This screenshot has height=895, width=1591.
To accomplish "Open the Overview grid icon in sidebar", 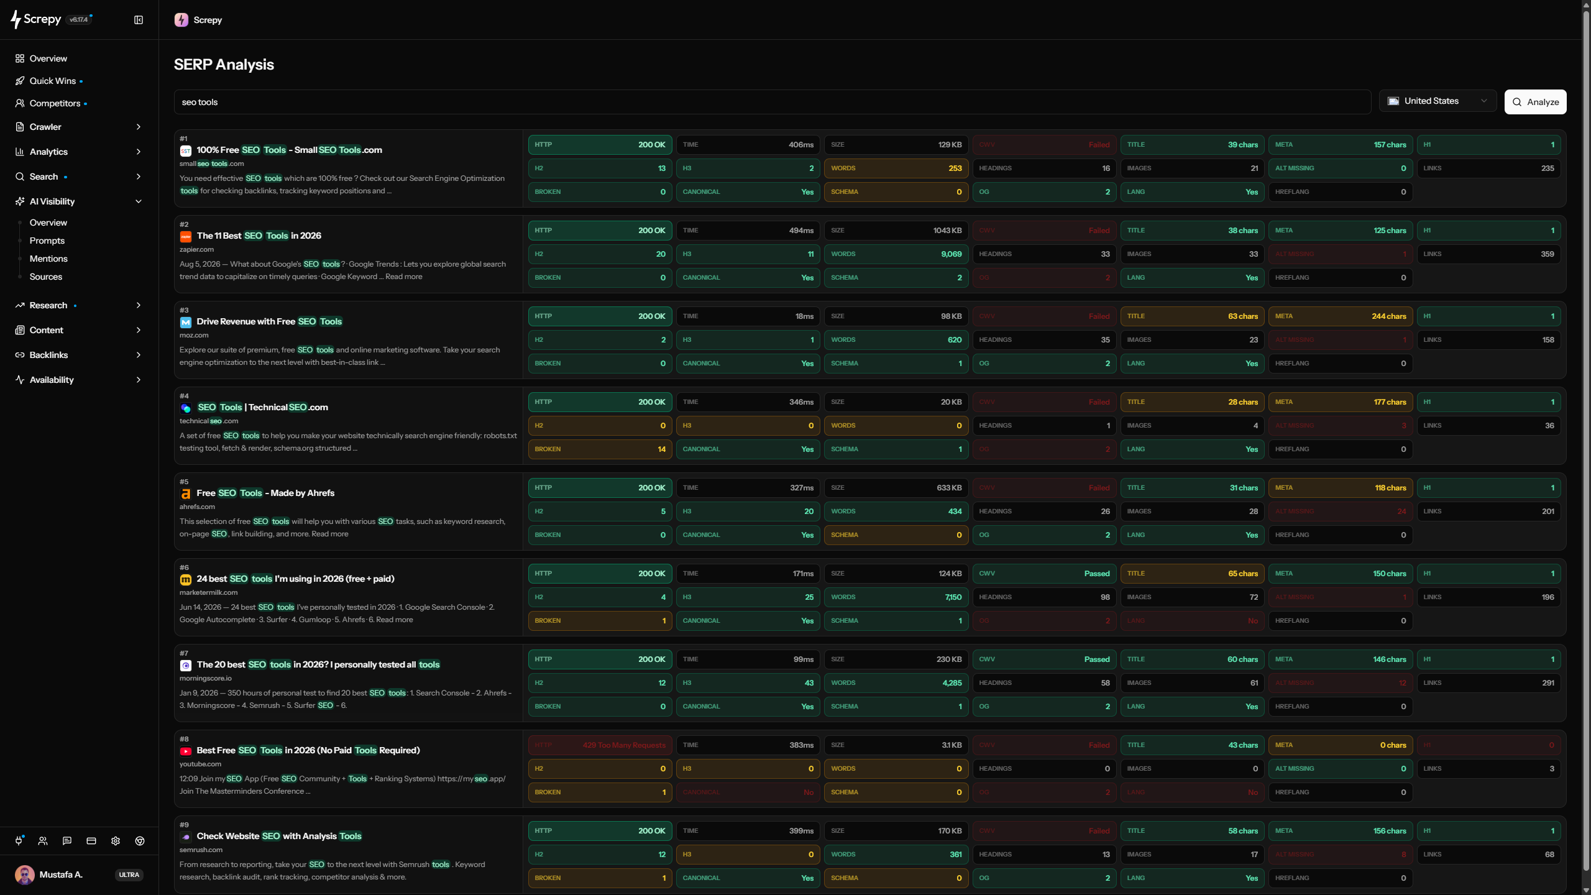I will pos(20,58).
